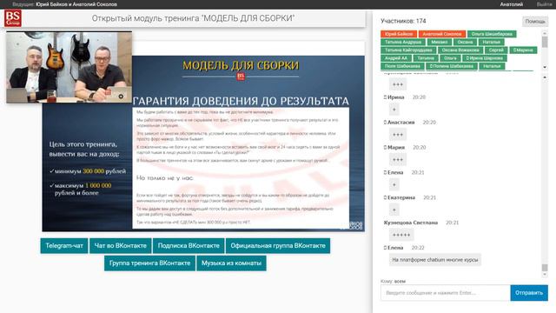Focus the chat message input field
Viewport: 556px width, 313px height.
point(446,293)
